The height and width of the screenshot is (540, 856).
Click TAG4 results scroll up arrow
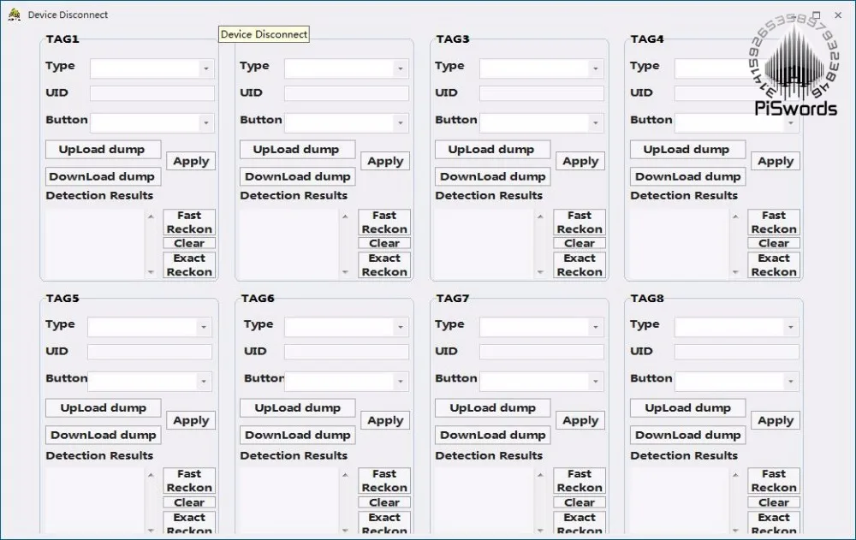735,217
